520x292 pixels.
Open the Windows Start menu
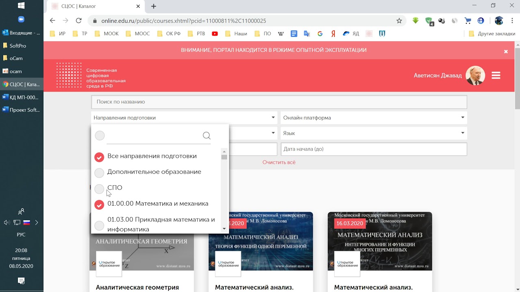point(22,6)
